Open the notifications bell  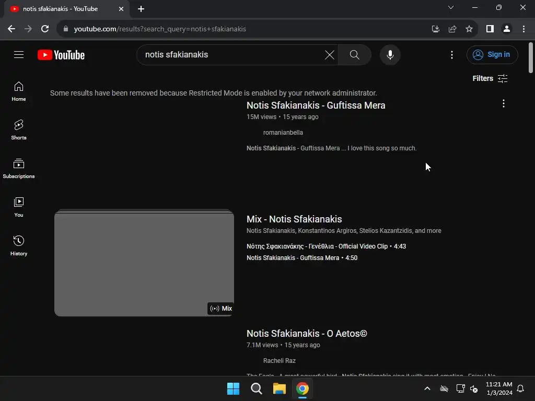pyautogui.click(x=521, y=388)
